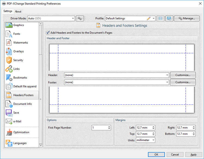
Task: Decrease the Bottom margin value
Action: pos(194,135)
